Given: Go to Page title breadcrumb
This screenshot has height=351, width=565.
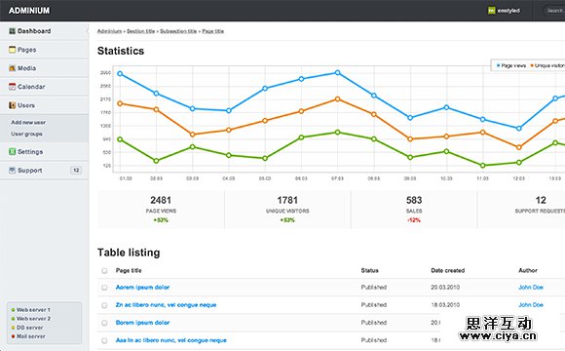Looking at the screenshot, I should [213, 31].
